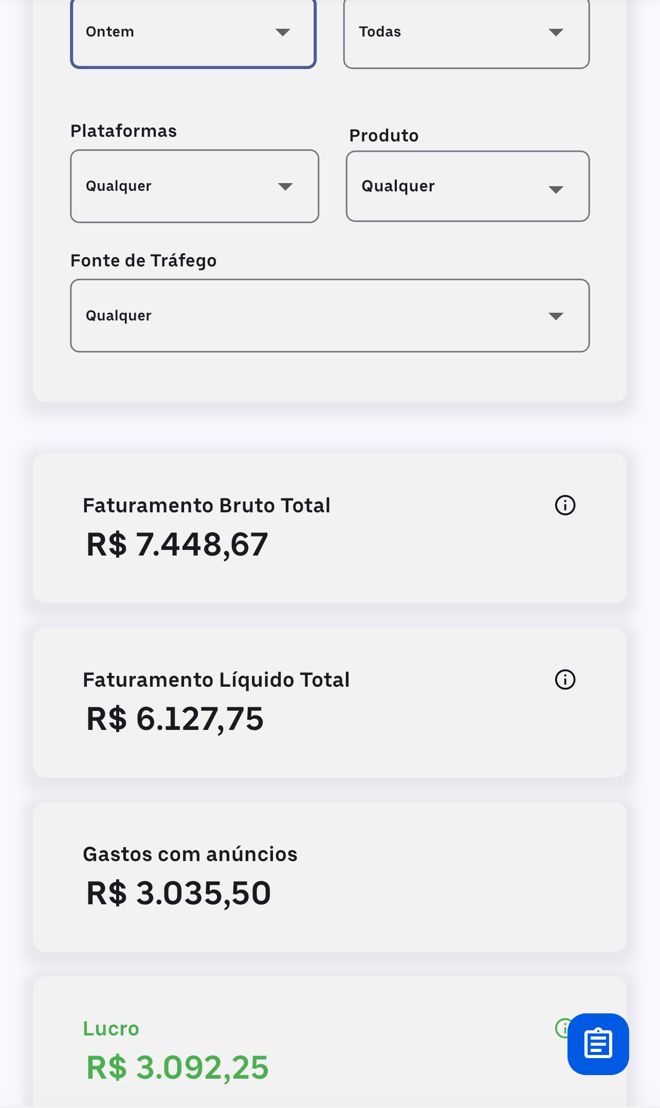Click the Gastos com anúncios title
The width and height of the screenshot is (660, 1108).
[190, 854]
